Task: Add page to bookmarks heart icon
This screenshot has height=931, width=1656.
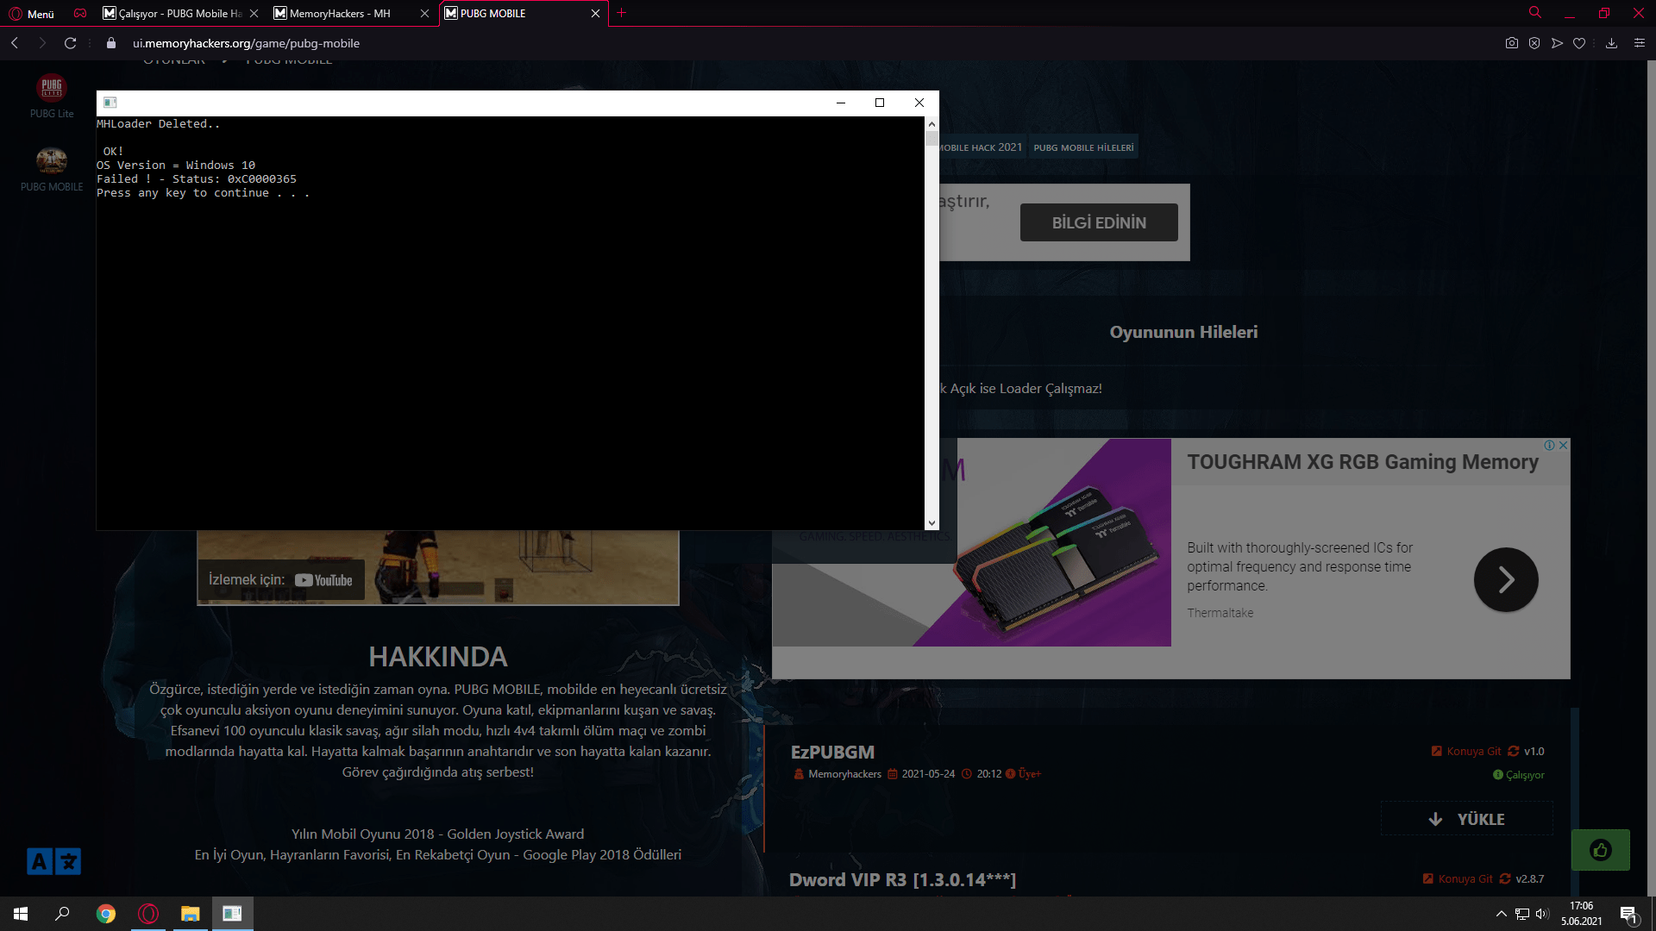Action: 1579,43
